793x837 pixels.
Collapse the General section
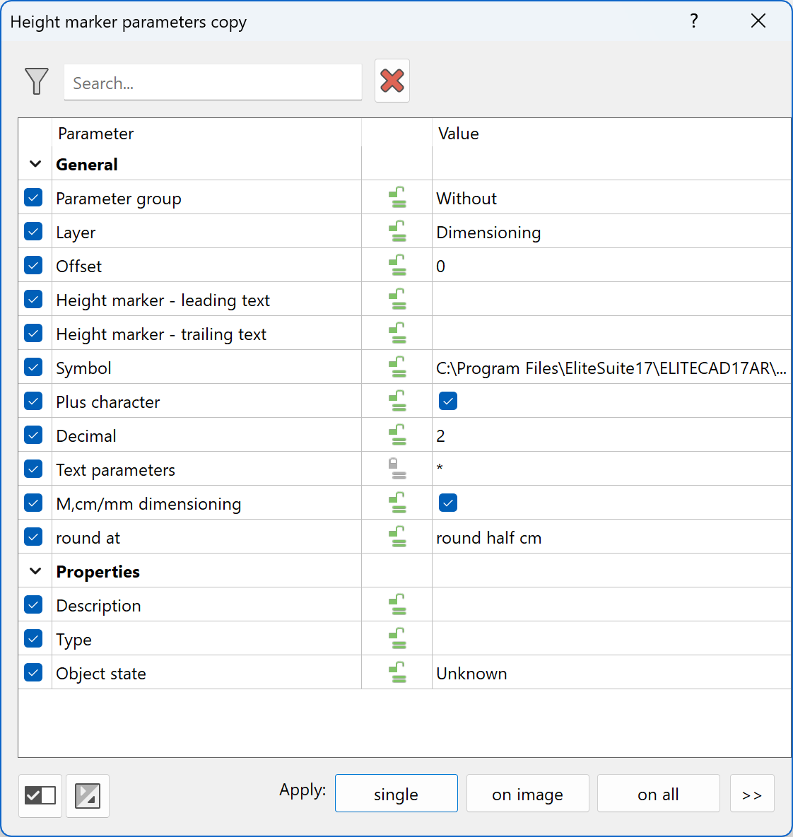(35, 164)
